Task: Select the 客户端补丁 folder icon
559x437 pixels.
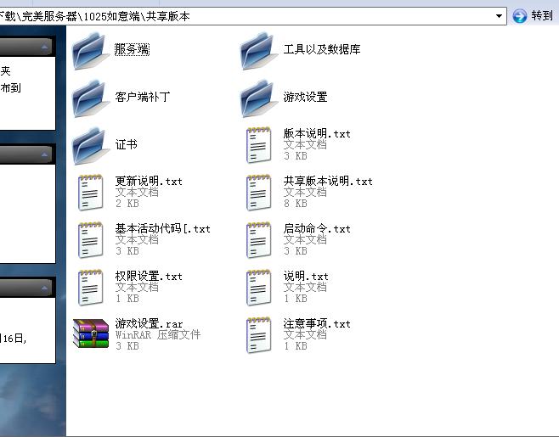Action: click(x=90, y=98)
